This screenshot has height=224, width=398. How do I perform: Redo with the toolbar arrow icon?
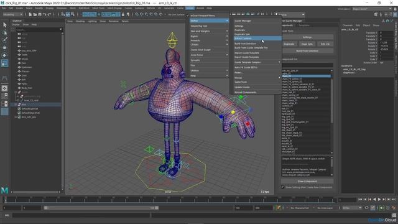[49, 14]
